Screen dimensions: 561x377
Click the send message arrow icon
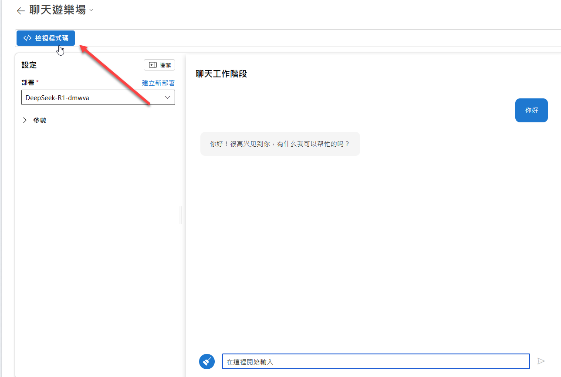pos(541,361)
